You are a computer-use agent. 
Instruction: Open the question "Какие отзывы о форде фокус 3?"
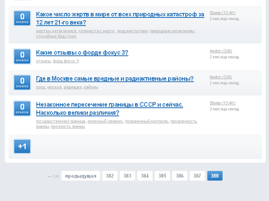click(x=82, y=53)
